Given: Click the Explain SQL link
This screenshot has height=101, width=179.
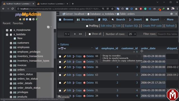Looking at the screenshot, I should pos(131,26).
